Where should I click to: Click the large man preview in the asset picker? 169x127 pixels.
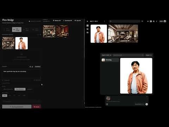pyautogui.click(x=136, y=76)
